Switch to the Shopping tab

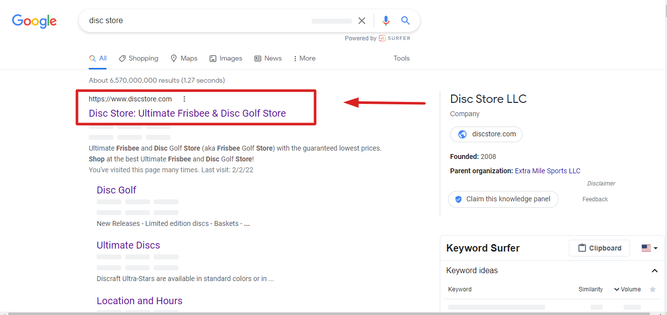tap(139, 58)
